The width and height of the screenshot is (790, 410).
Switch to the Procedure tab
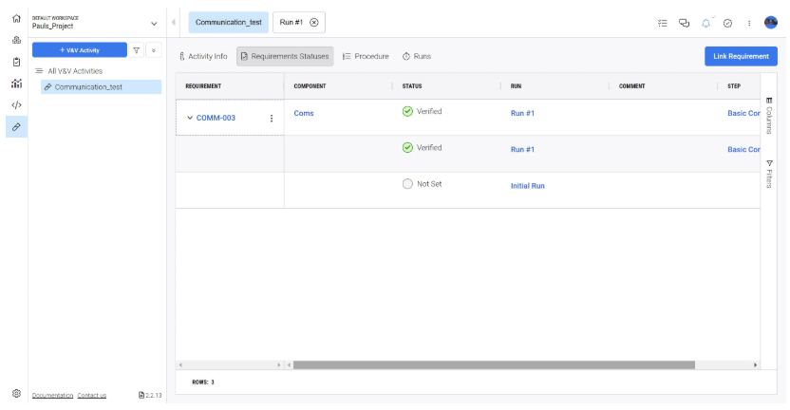click(x=366, y=56)
